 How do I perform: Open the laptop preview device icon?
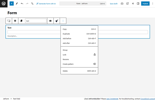[x=122, y=4]
